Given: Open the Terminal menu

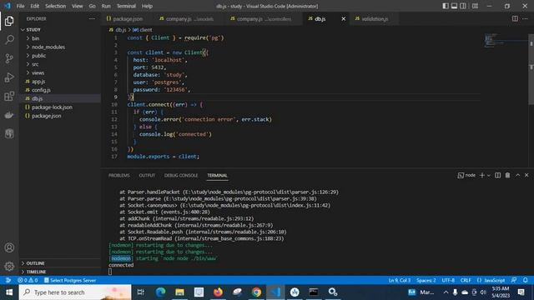Looking at the screenshot, I should tap(126, 6).
